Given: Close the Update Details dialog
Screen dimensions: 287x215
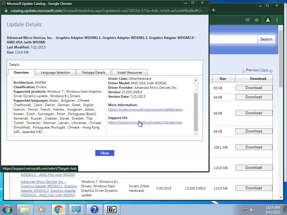Looking at the screenshot, I should click(105, 153).
